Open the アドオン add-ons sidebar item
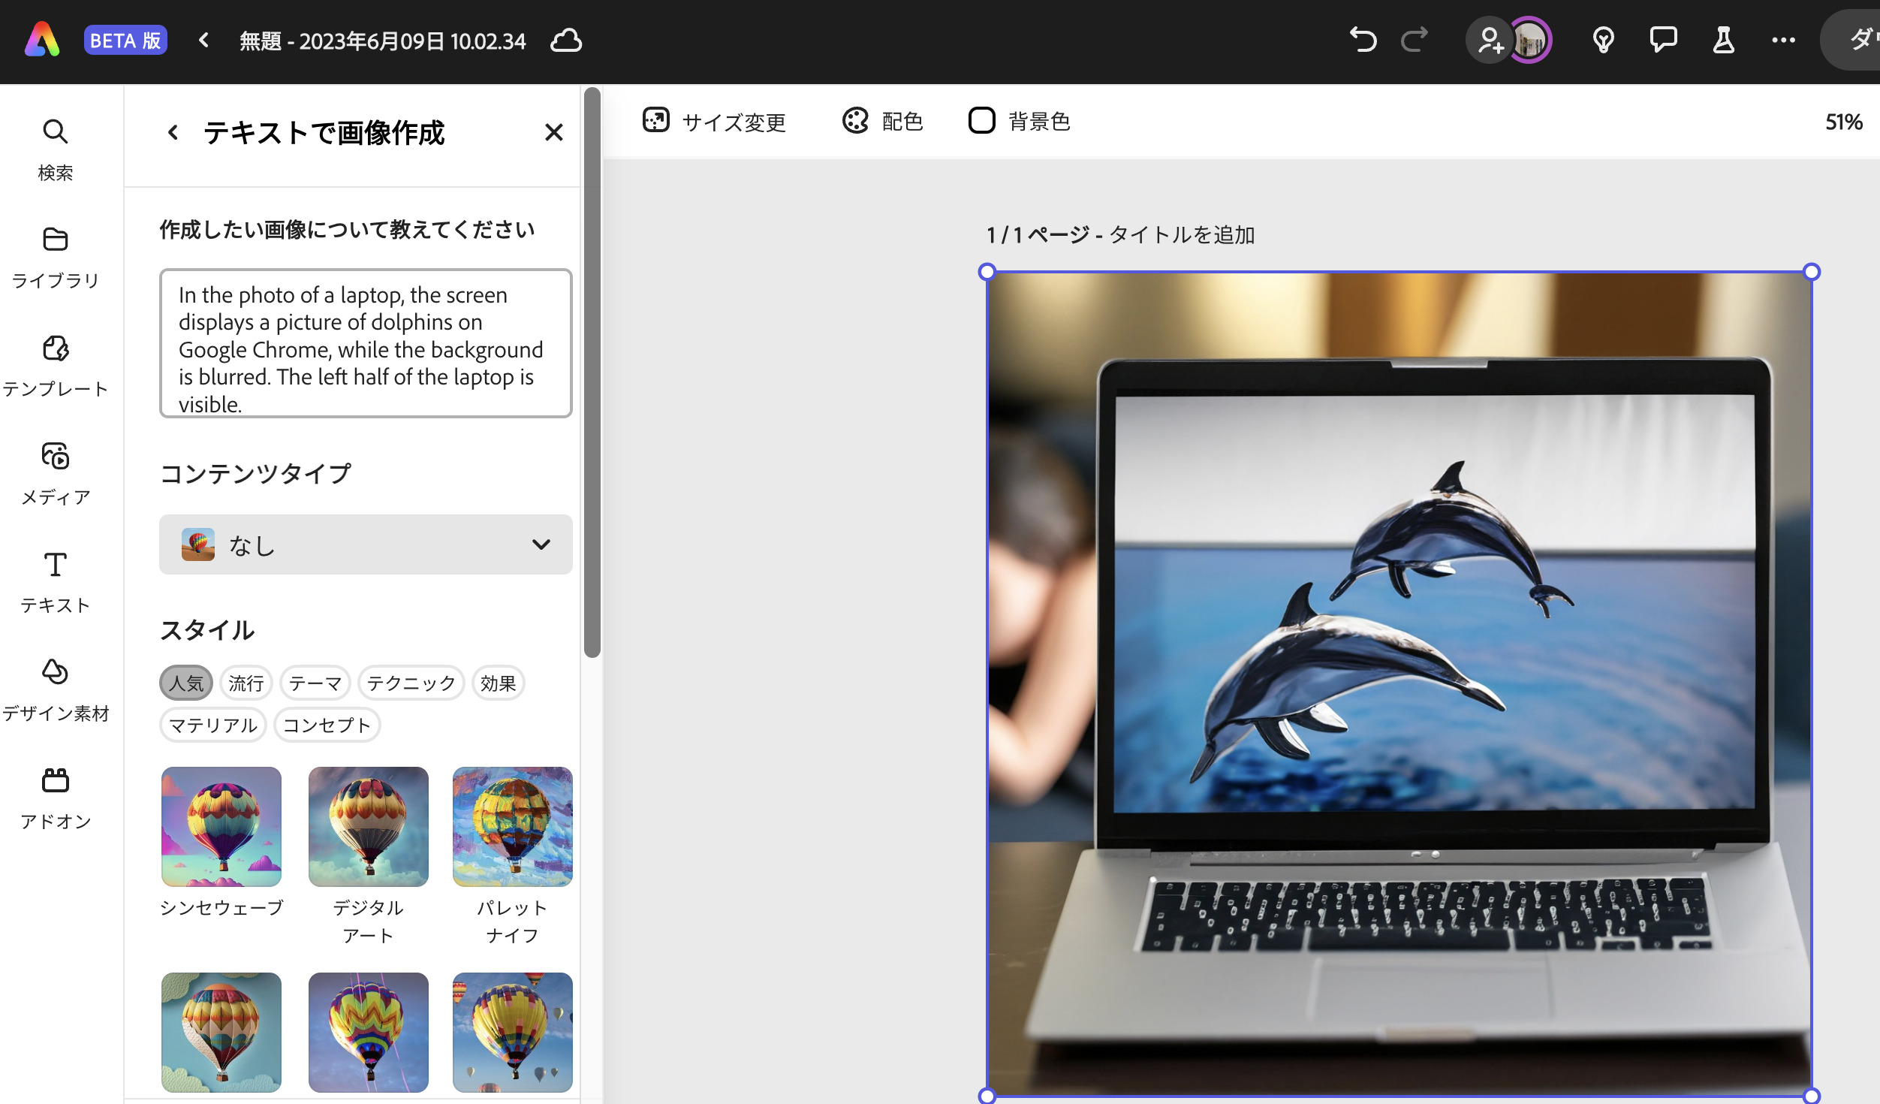Image resolution: width=1880 pixels, height=1104 pixels. click(x=56, y=799)
